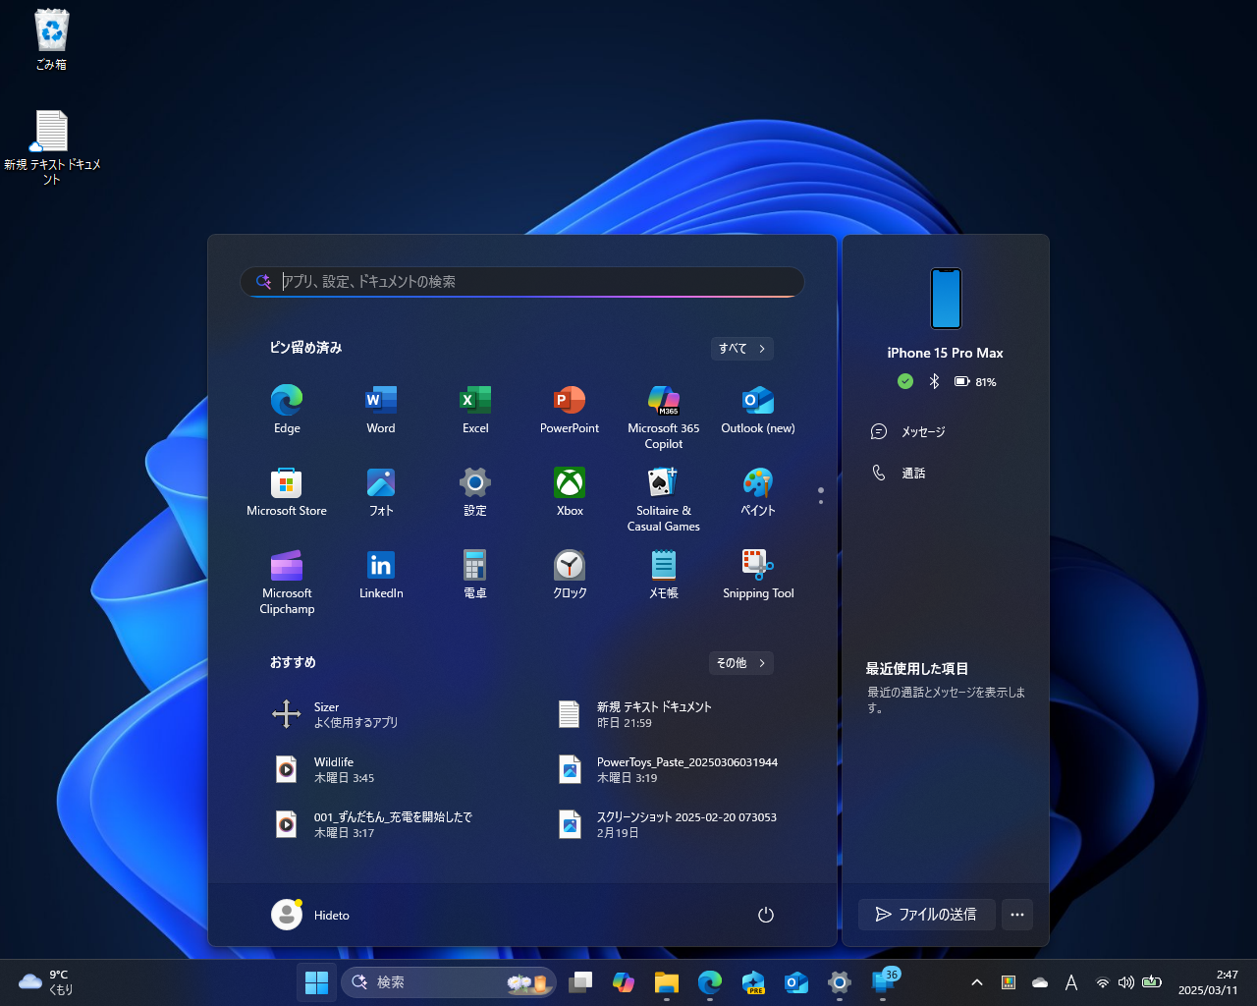The width and height of the screenshot is (1257, 1006).
Task: Open more options in phone panel
Action: tap(1017, 915)
